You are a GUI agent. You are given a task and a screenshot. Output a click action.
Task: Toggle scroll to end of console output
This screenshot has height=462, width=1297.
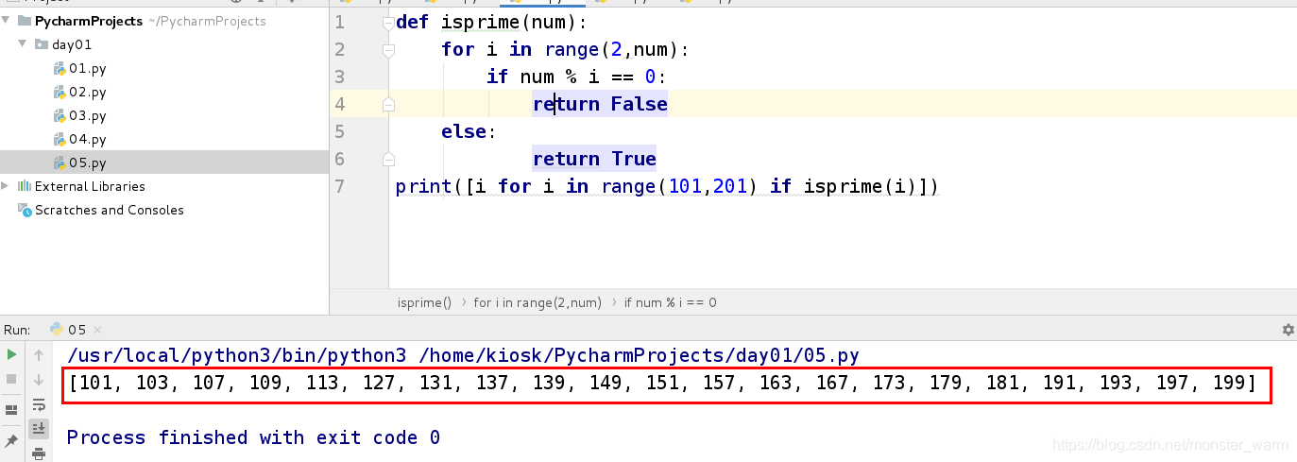(x=39, y=429)
